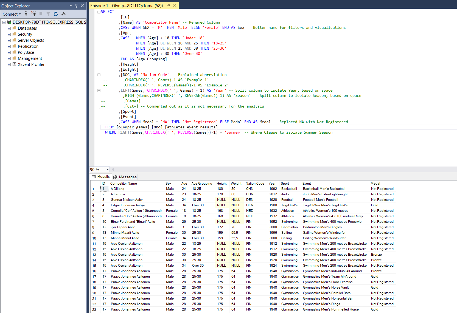Expand the Management node
457x313 pixels.
coord(9,58)
